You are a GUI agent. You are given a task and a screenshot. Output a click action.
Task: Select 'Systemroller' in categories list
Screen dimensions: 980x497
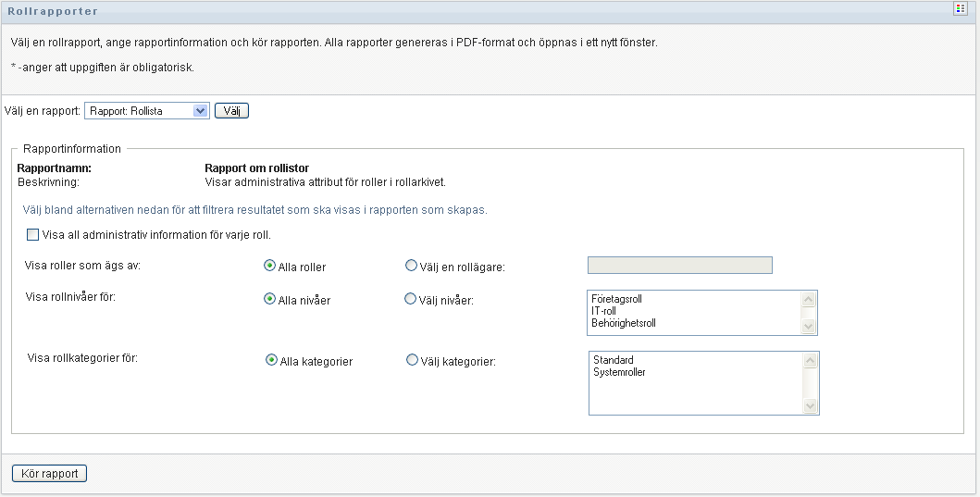619,372
